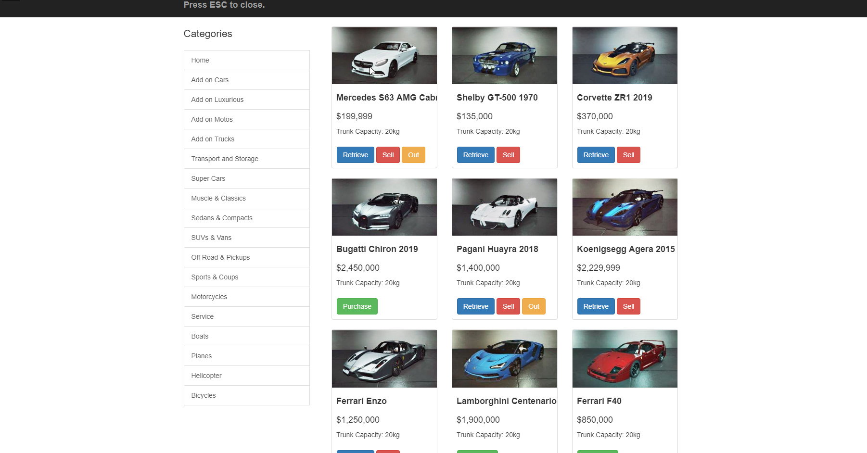Select Off Road & Pickups category
The width and height of the screenshot is (867, 453).
246,257
